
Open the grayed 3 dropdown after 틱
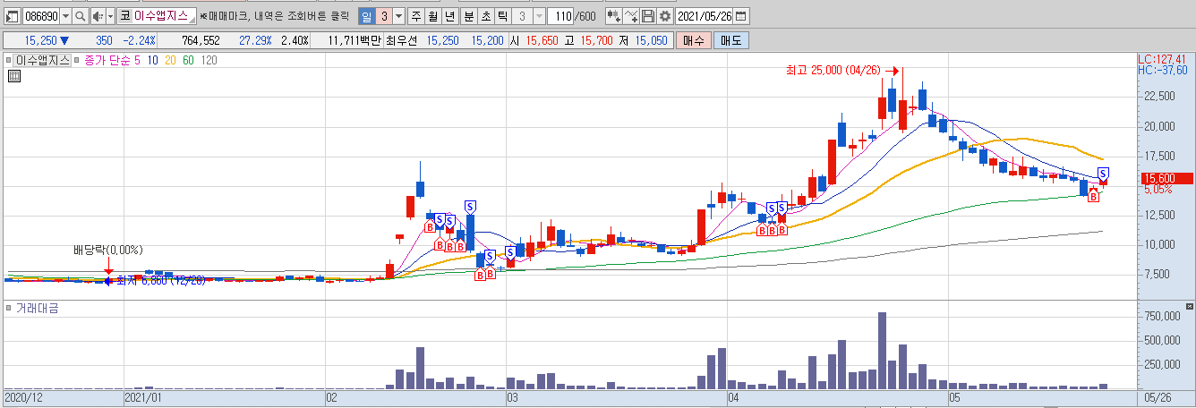(537, 16)
